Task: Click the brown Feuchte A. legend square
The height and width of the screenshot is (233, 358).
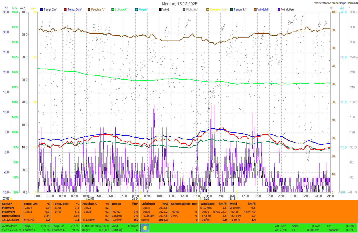Action: point(89,10)
